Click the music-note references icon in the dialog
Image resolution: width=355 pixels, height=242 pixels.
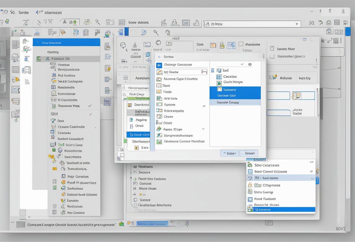point(159,136)
